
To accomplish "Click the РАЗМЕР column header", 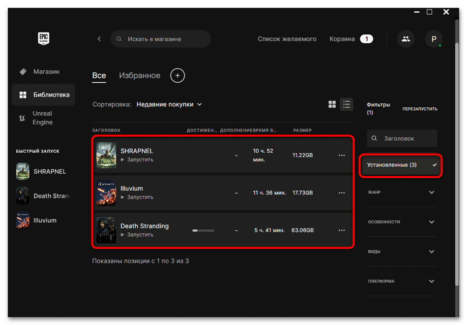I will pos(302,130).
